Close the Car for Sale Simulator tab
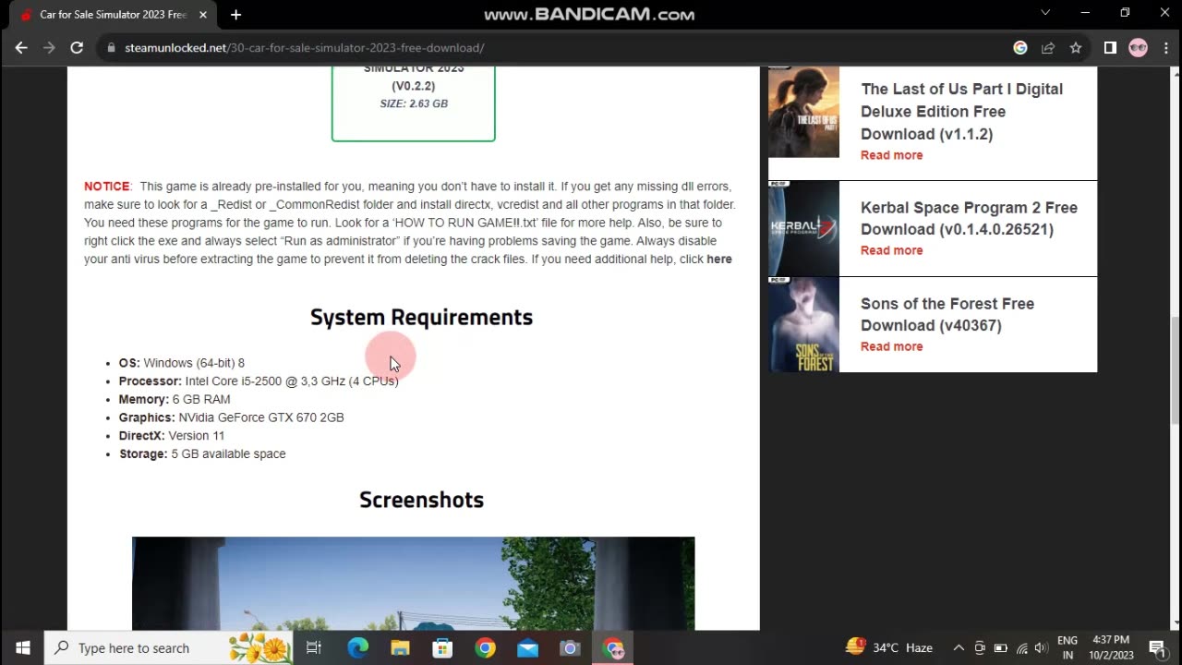Viewport: 1182px width, 665px height. (202, 15)
